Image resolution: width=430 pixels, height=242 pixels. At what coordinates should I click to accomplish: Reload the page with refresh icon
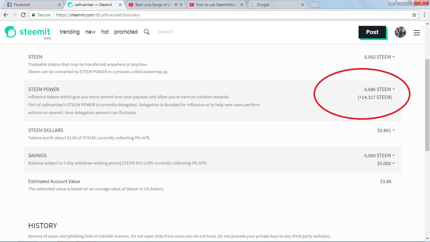click(23, 15)
